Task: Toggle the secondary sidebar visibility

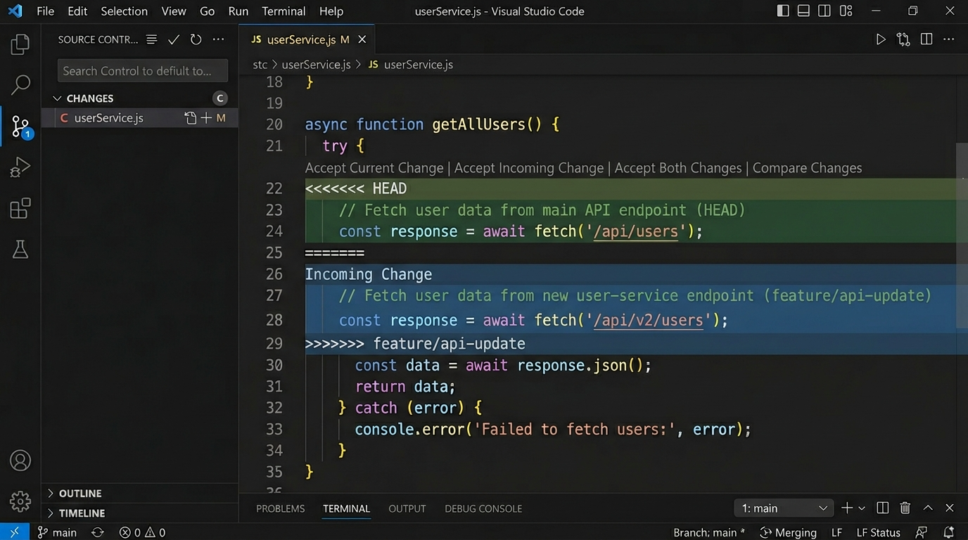Action: coord(824,11)
